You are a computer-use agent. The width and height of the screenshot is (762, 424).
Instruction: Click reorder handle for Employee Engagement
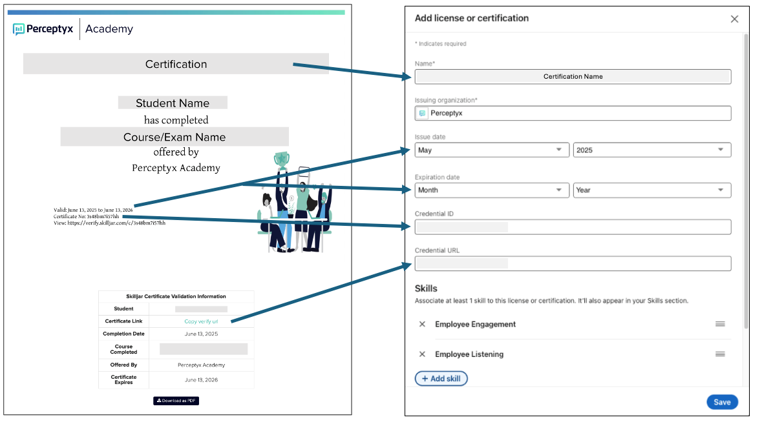coord(720,324)
